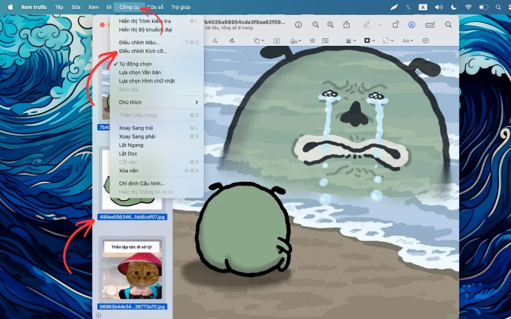Screen dimensions: 511x319
Task: Expand the Chú thích submenu
Action: point(156,102)
